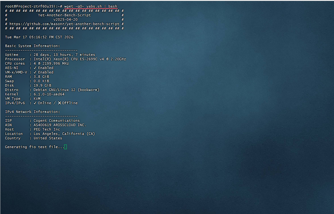The height and width of the screenshot is (214, 334).
Task: Click the green terminal cursor block
Action: 66,147
